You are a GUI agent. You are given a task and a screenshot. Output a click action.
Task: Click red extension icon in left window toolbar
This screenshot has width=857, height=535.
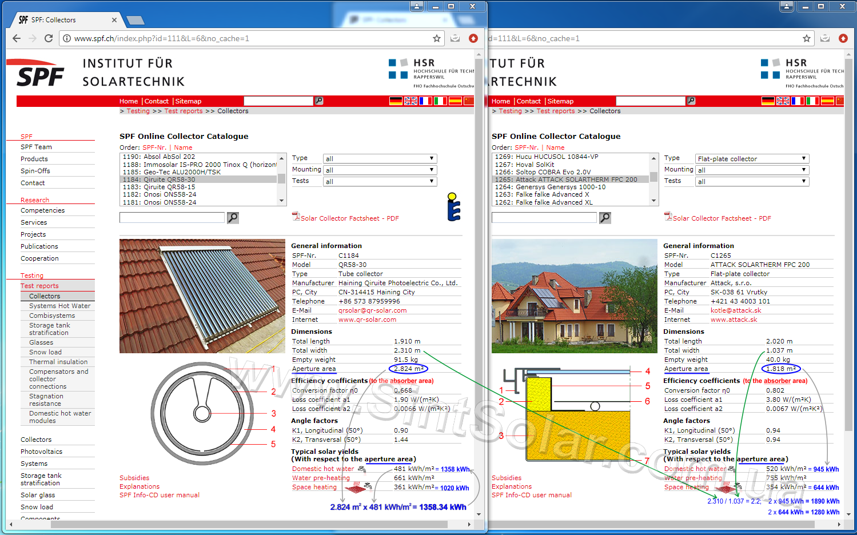point(473,38)
